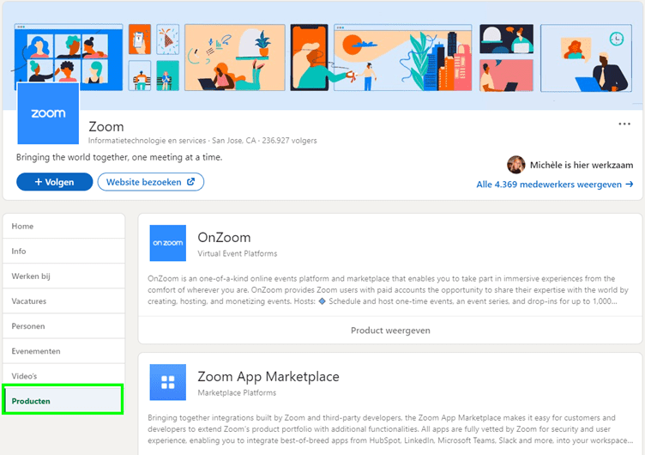Screen dimensions: 645x455
Task: Click the Zoom App Marketplace grid logo
Action: pyautogui.click(x=168, y=382)
